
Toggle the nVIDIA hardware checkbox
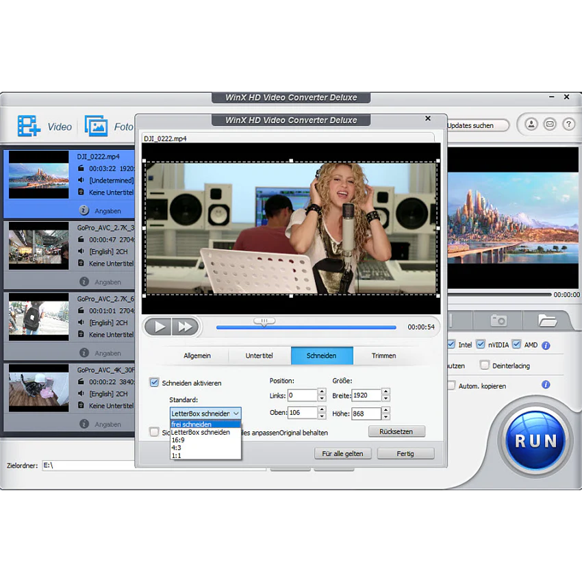coord(480,344)
